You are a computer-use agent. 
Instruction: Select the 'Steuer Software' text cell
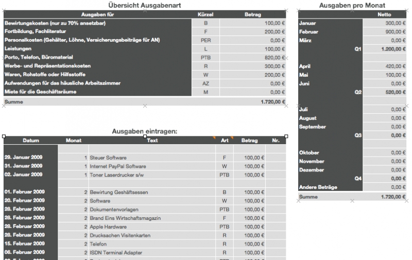[152, 158]
